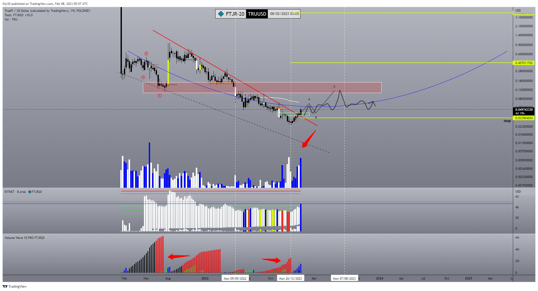The image size is (538, 291).
Task: Click the FTJR-20 header label
Action: coord(235,14)
